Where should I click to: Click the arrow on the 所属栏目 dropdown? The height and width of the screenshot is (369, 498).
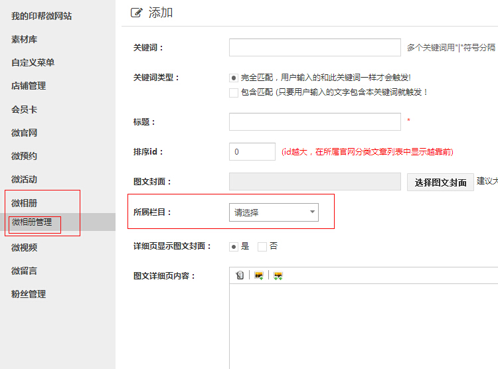point(312,212)
